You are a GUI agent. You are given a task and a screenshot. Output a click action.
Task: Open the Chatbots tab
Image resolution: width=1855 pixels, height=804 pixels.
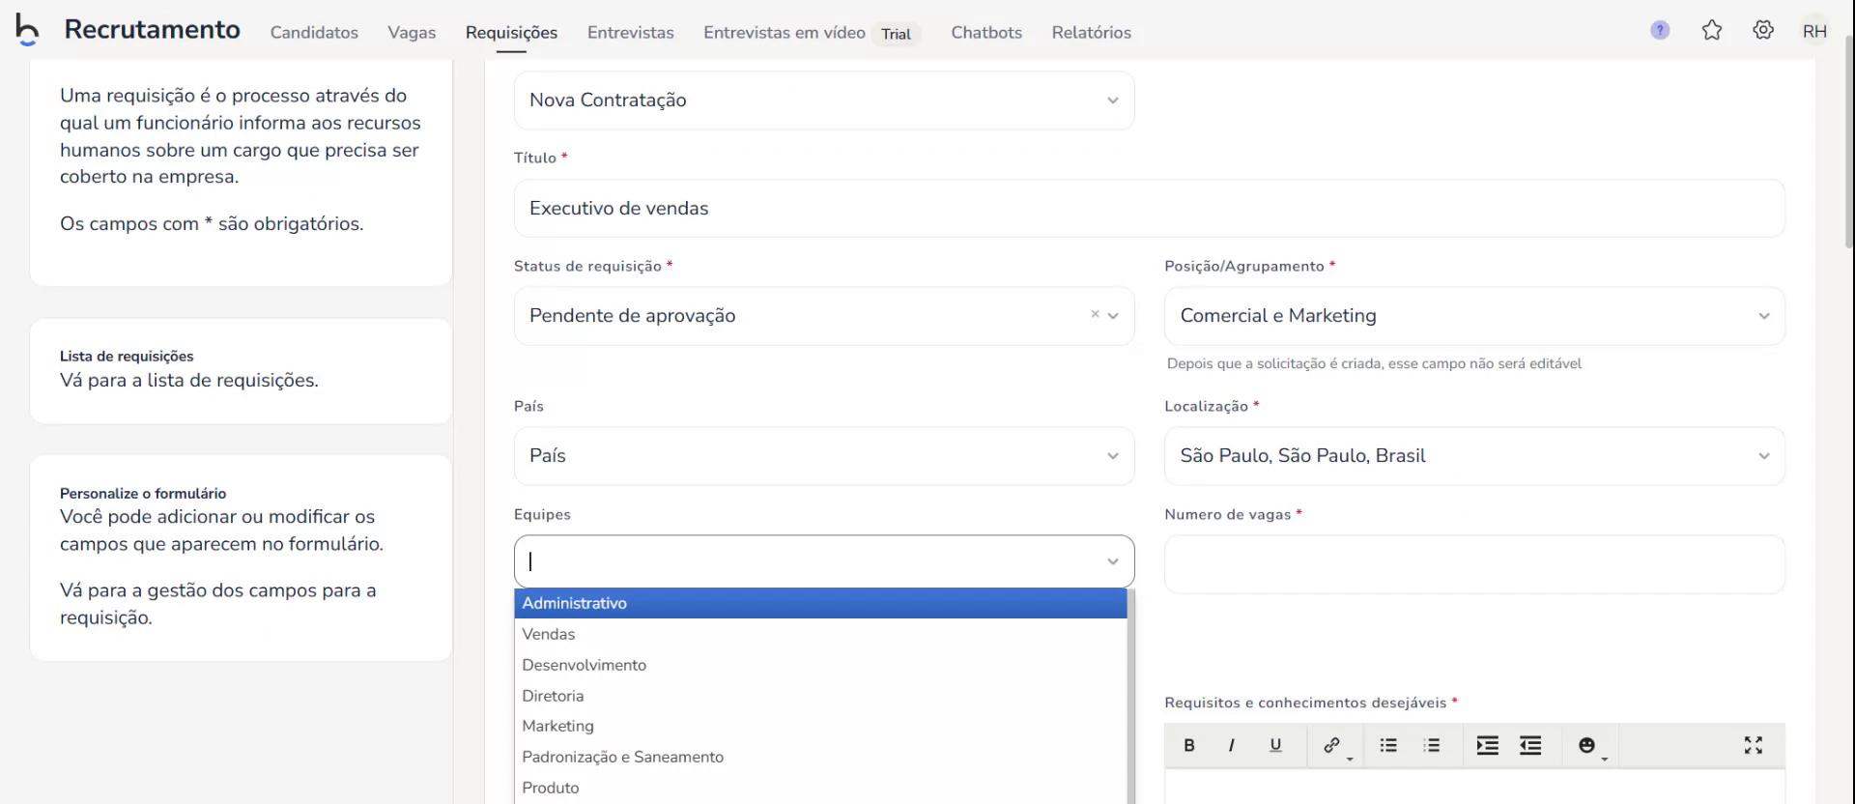pyautogui.click(x=986, y=32)
